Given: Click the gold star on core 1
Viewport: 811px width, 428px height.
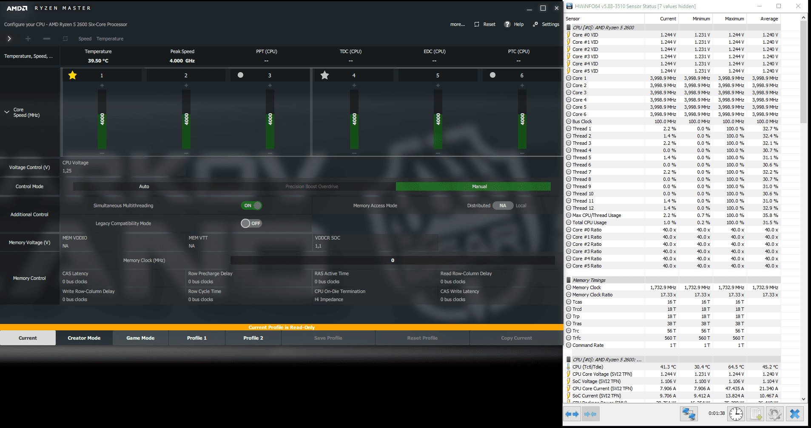Looking at the screenshot, I should tap(73, 75).
